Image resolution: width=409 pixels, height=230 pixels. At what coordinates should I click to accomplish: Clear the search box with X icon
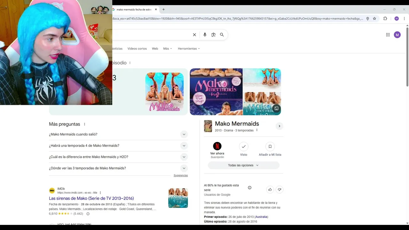click(194, 35)
